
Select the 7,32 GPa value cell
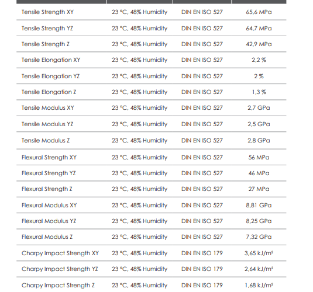tap(259, 237)
